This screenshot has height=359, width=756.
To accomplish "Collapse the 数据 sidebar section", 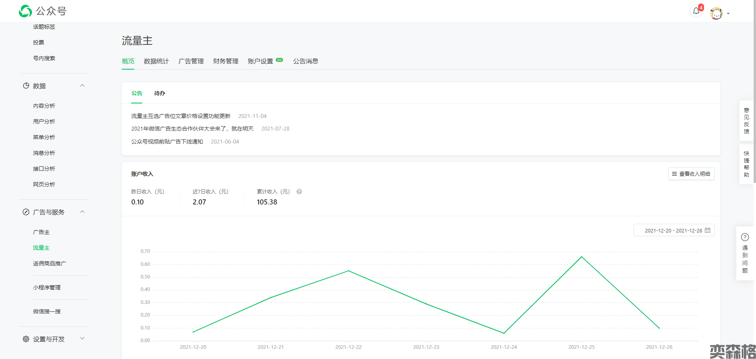I will 82,86.
